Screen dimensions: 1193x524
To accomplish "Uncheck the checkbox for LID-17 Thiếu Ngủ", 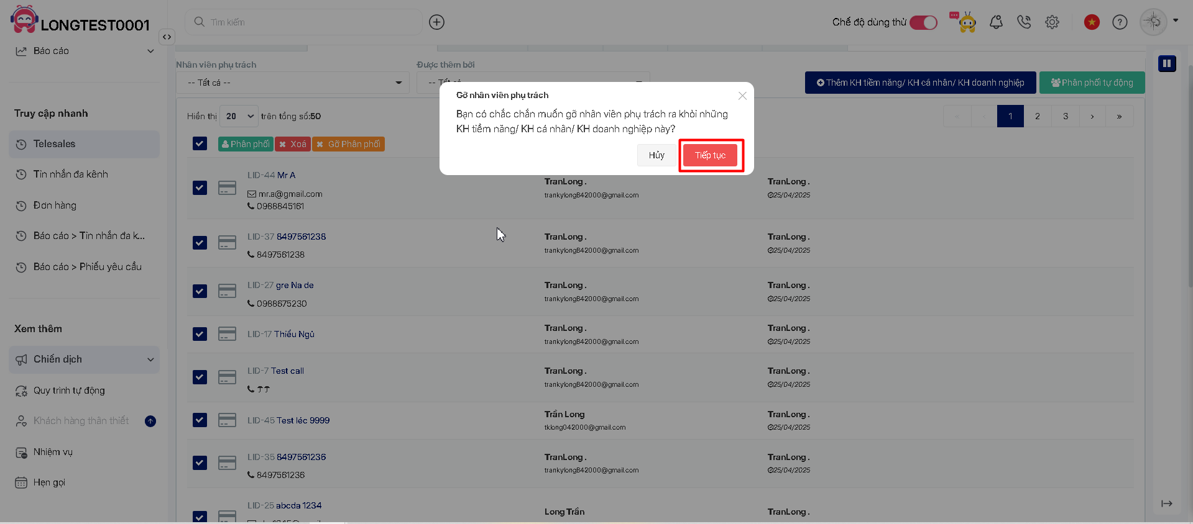I will pyautogui.click(x=200, y=334).
